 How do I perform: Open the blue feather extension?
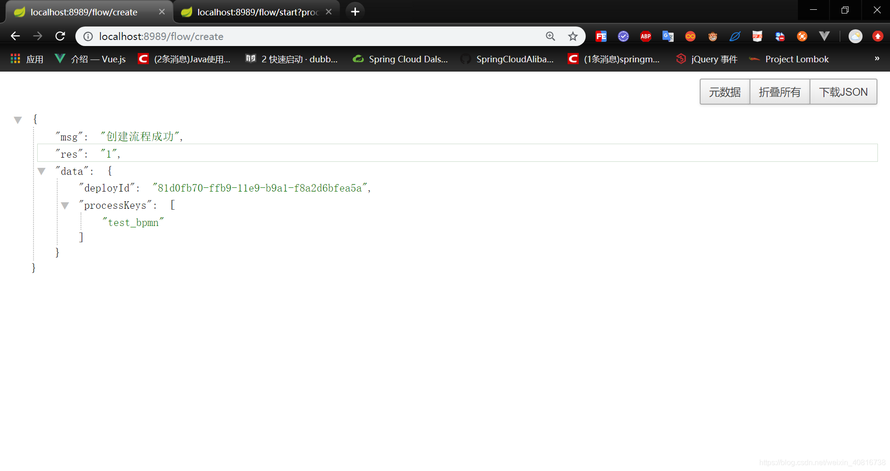click(735, 36)
